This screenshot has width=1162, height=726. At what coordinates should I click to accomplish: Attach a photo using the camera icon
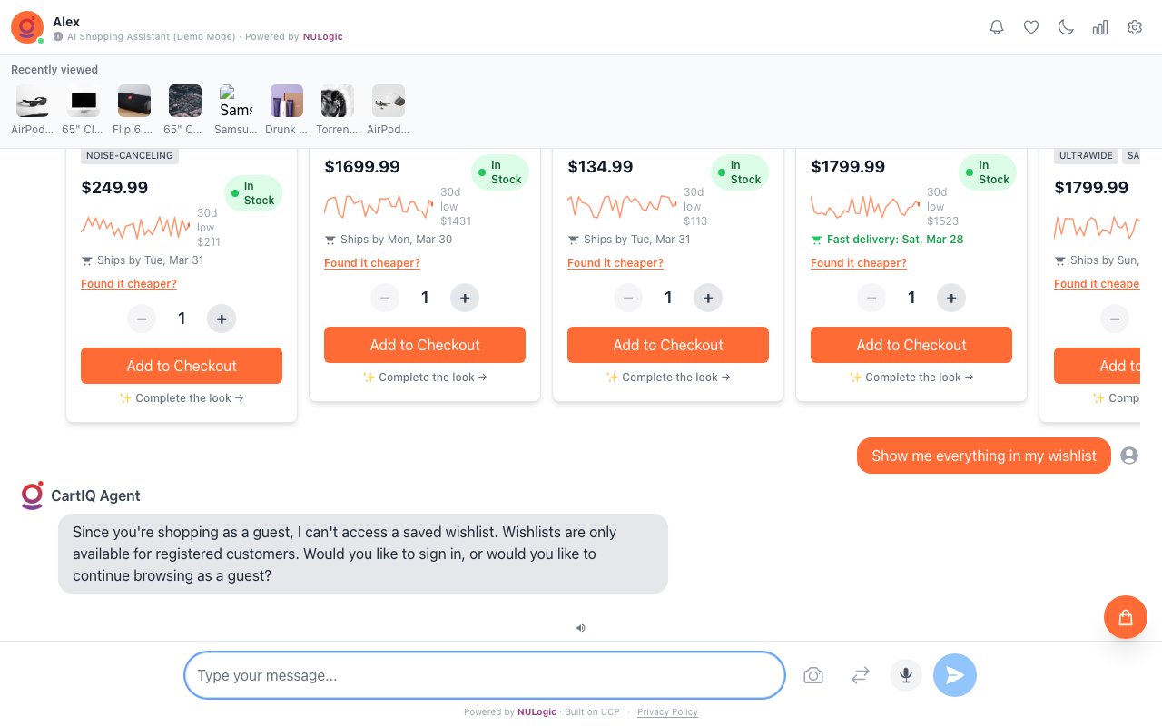813,675
